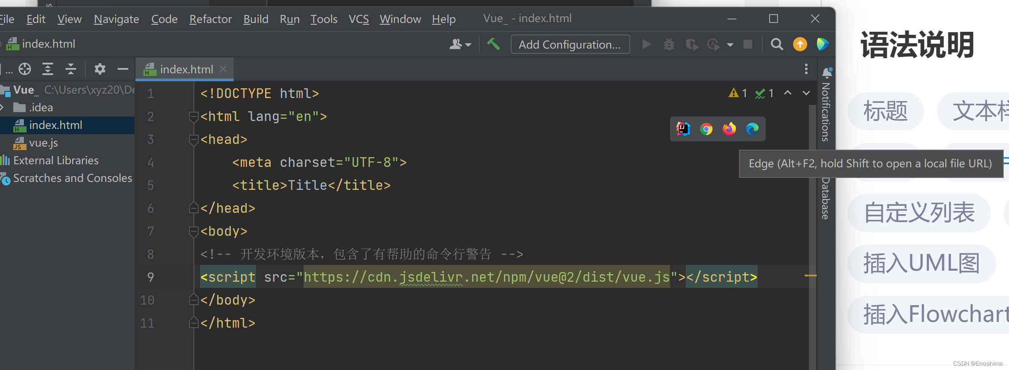This screenshot has width=1009, height=370.
Task: Toggle fold marker on closing head line
Action: (193, 208)
